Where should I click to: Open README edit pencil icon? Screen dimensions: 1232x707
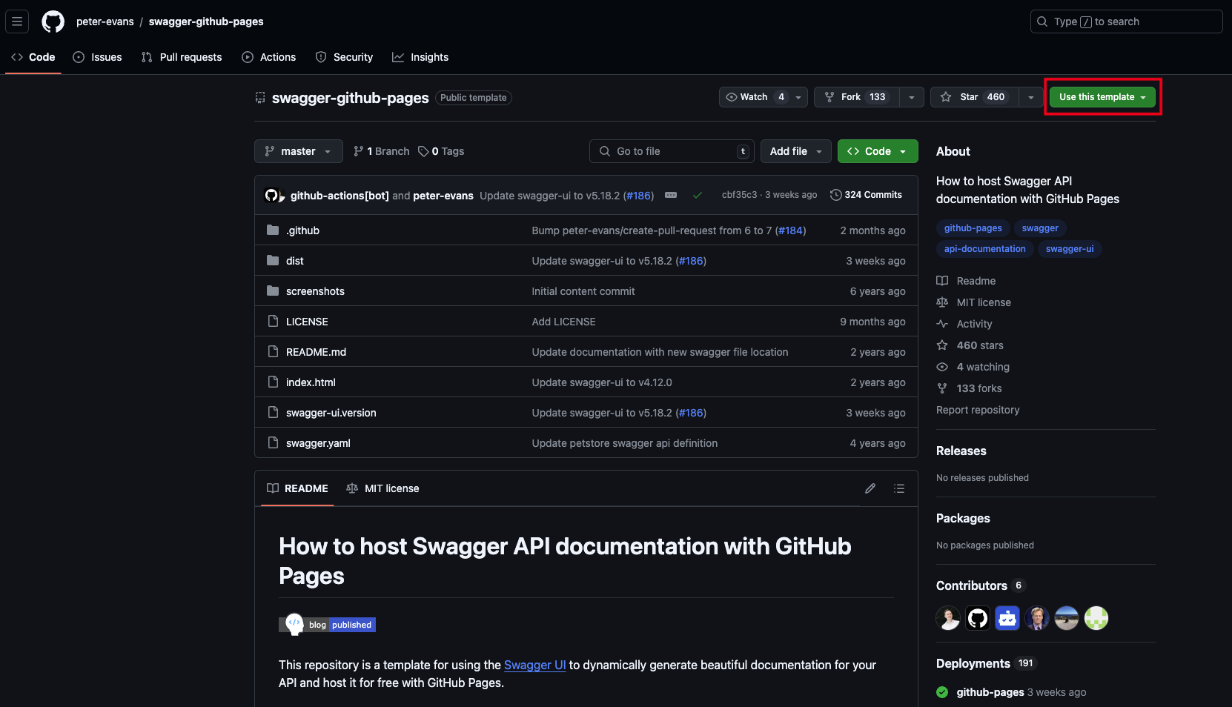point(870,488)
